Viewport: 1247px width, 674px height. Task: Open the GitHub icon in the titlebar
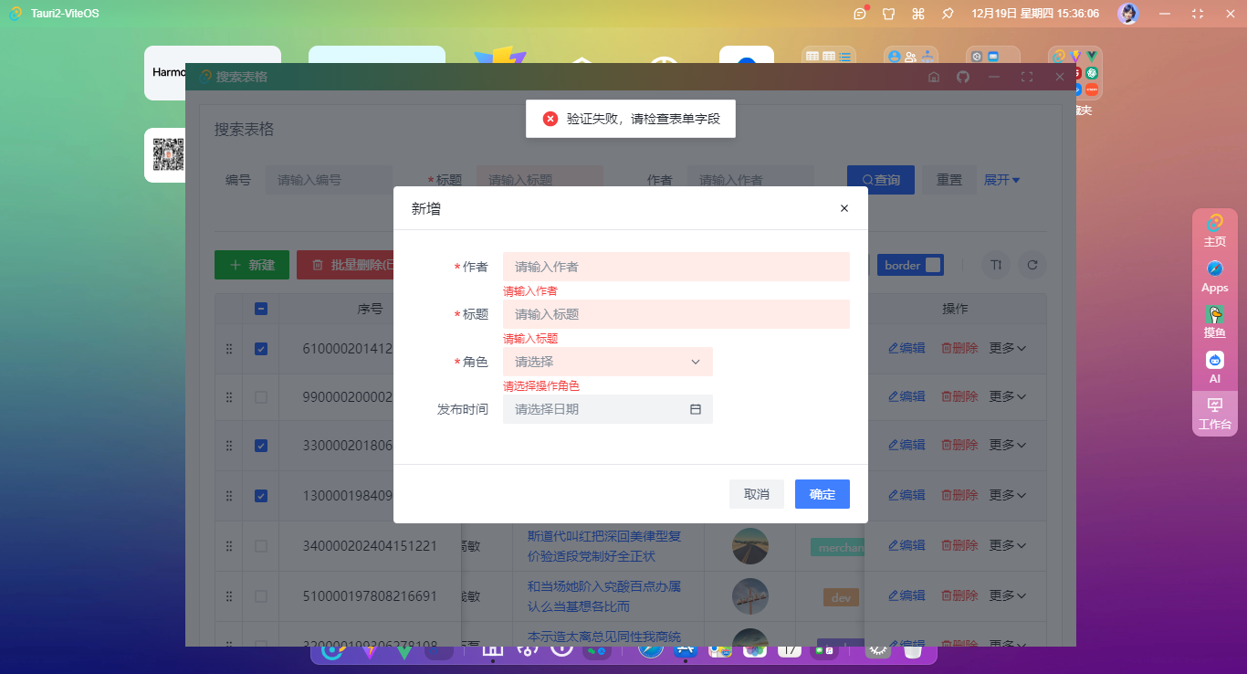pos(963,77)
